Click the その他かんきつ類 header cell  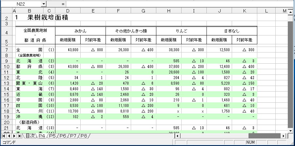[131, 31]
